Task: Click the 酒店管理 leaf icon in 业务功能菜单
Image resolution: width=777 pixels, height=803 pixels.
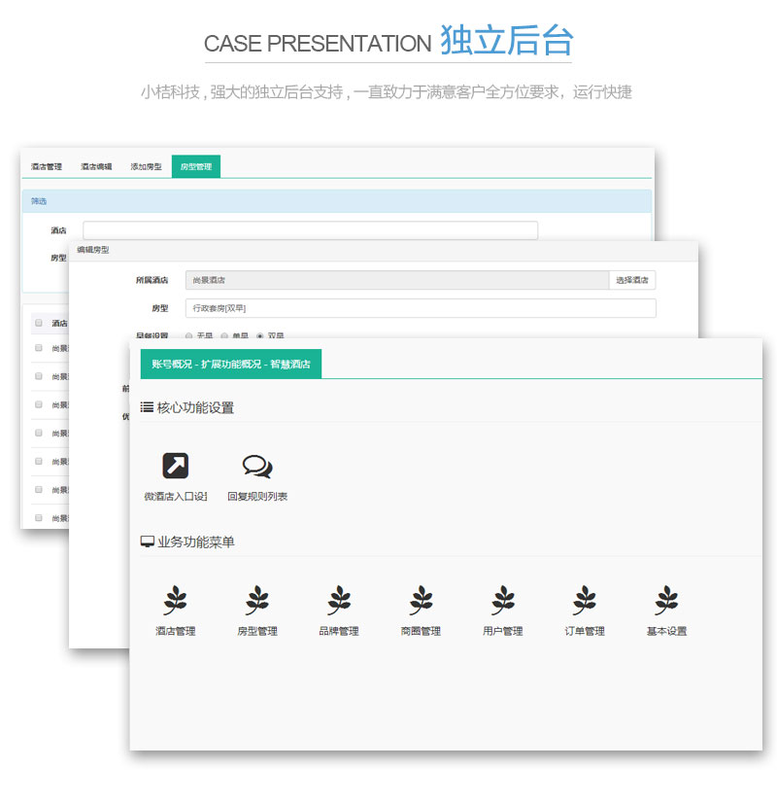Action: click(176, 601)
